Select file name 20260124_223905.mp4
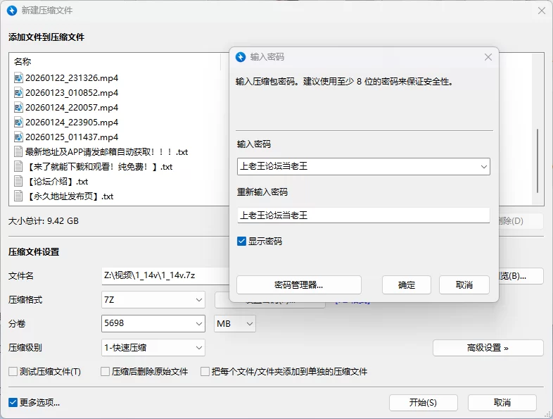 (72, 122)
